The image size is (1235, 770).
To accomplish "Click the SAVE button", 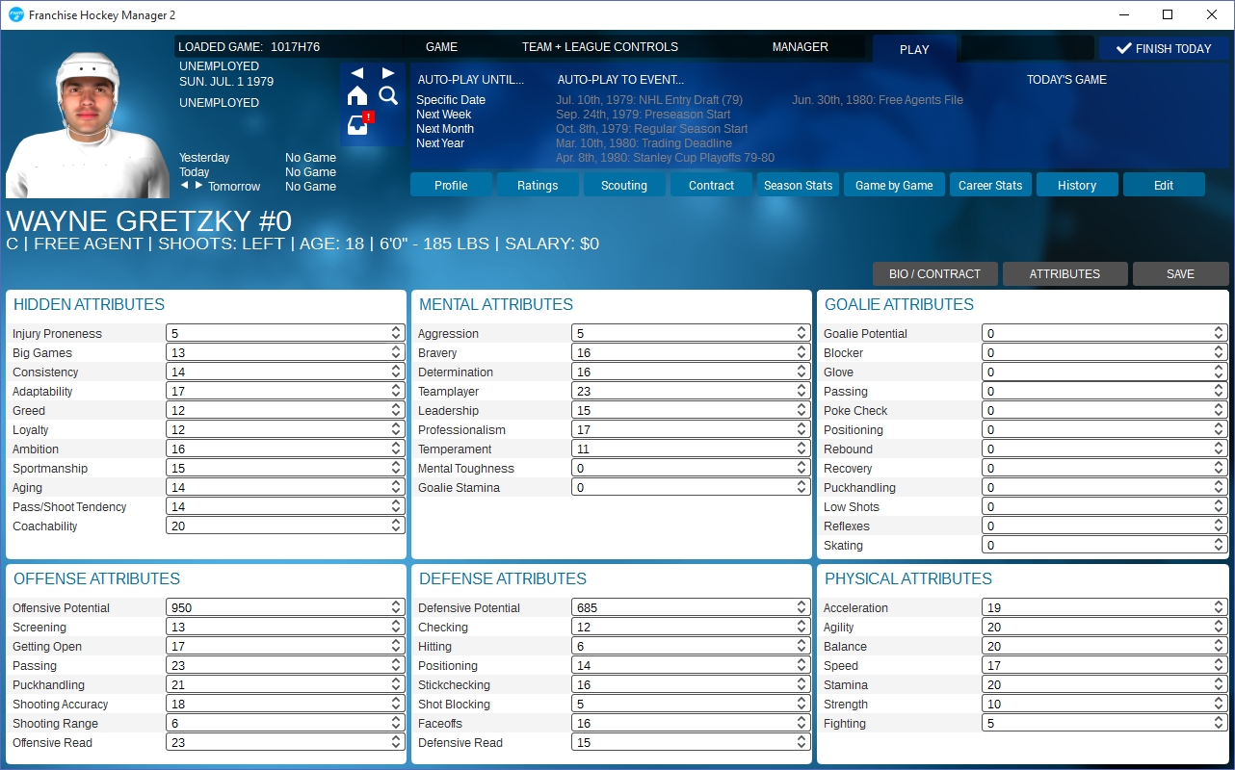I will click(x=1180, y=273).
